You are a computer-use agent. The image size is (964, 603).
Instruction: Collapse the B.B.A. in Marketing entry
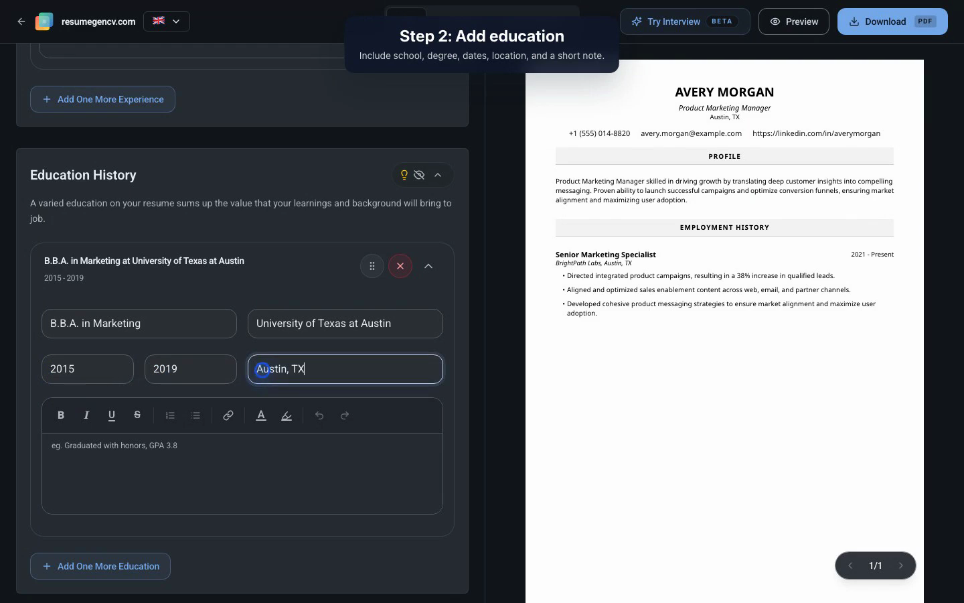(x=428, y=266)
